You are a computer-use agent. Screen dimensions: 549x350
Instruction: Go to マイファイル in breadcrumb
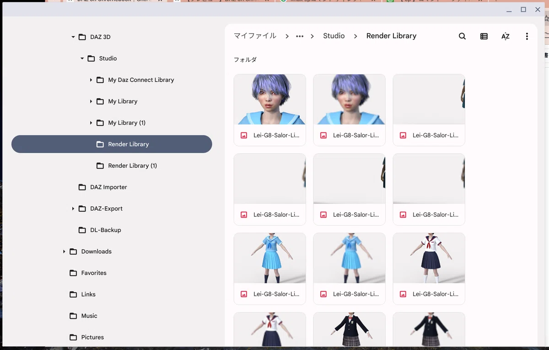coord(255,36)
